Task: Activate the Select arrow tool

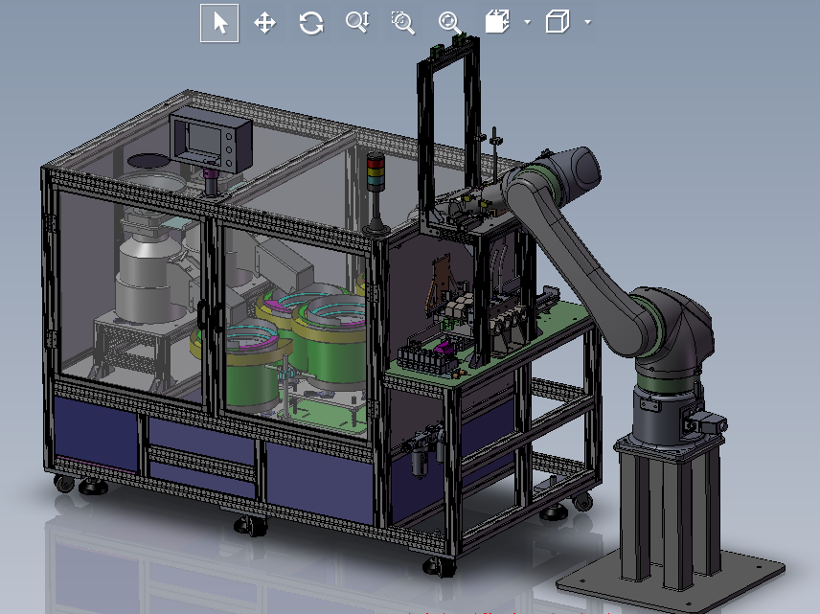Action: coord(219,23)
